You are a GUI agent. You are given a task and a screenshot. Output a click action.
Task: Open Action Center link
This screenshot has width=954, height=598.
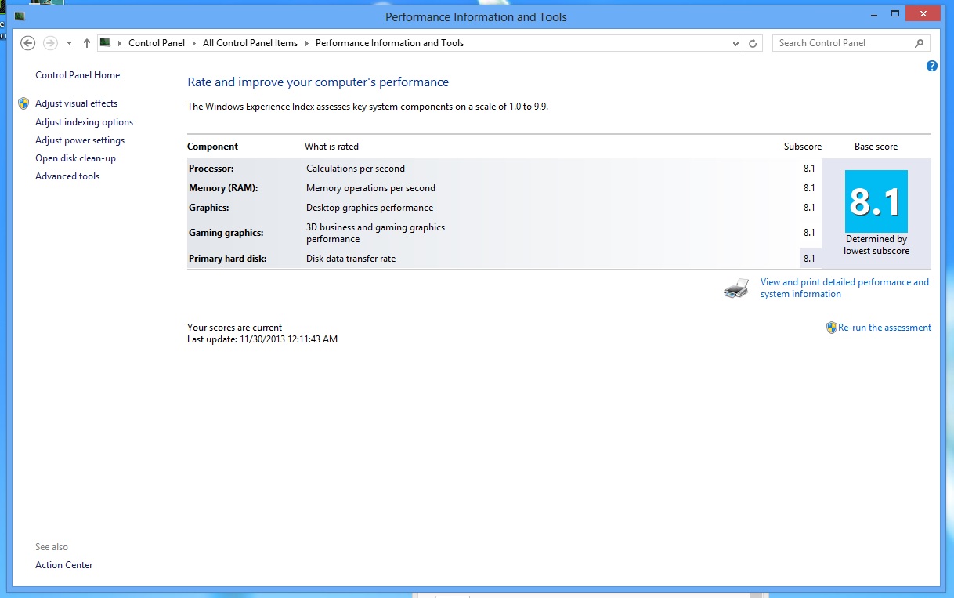pyautogui.click(x=63, y=565)
